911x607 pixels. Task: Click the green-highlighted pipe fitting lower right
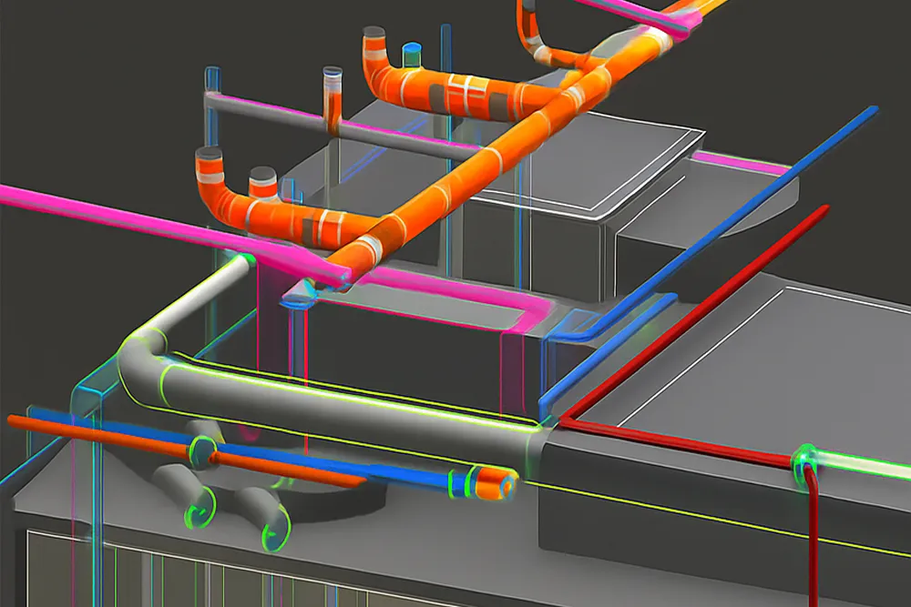pyautogui.click(x=806, y=460)
